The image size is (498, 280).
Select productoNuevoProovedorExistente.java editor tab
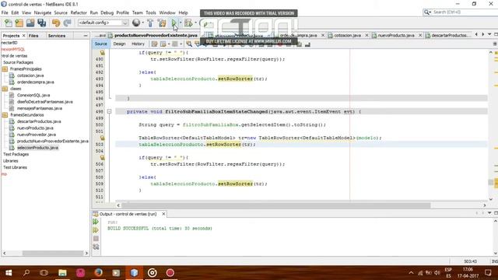pyautogui.click(x=156, y=35)
